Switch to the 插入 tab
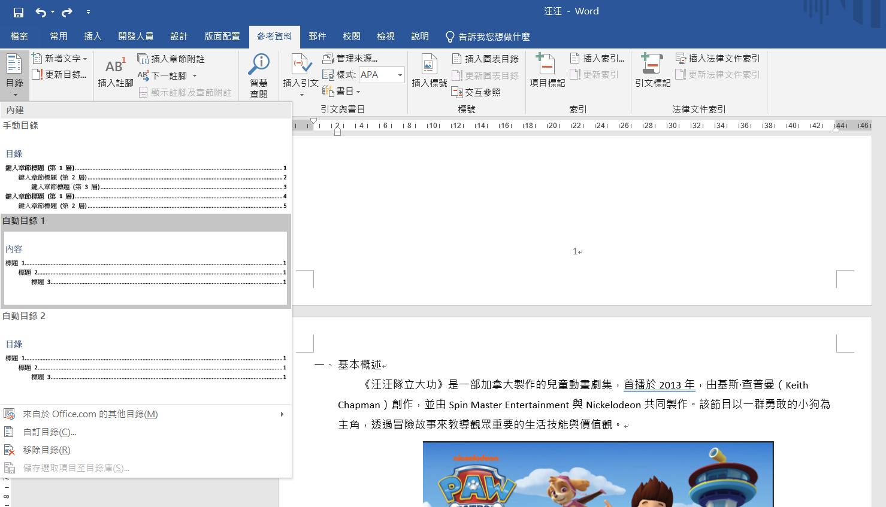The image size is (886, 507). [x=93, y=37]
